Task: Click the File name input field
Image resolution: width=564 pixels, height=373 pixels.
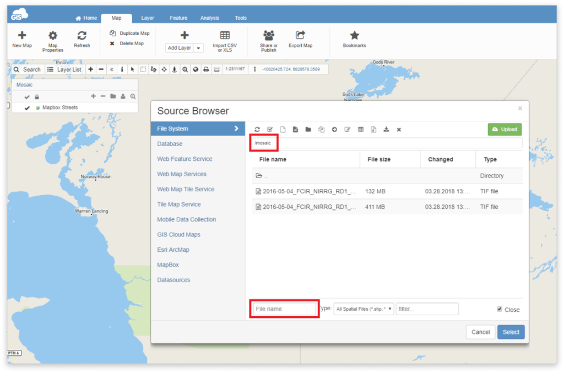Action: click(x=284, y=309)
